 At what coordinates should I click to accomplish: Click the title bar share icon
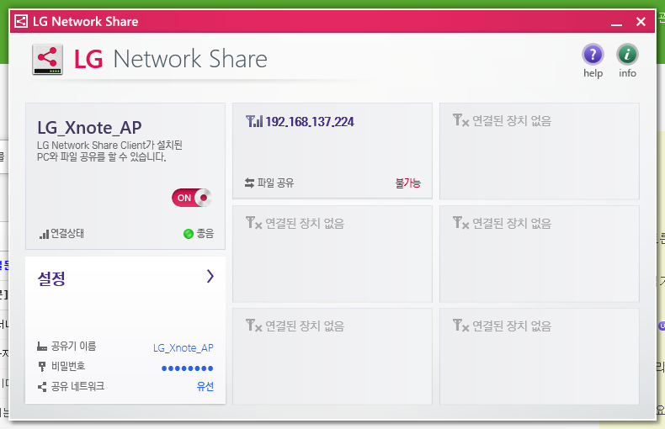[21, 21]
